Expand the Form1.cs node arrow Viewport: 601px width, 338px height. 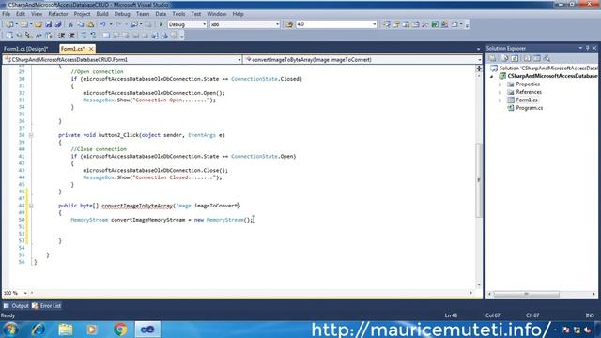click(500, 100)
